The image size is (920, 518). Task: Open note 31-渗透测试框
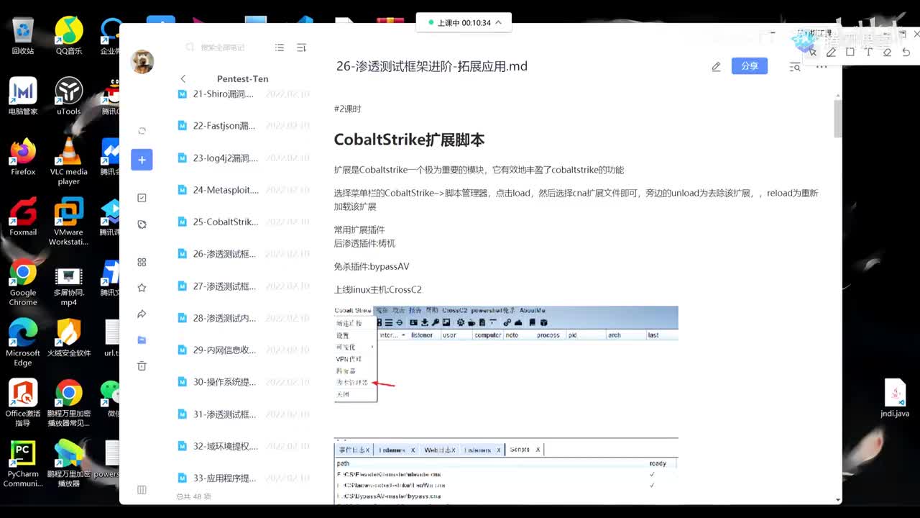coord(242,414)
